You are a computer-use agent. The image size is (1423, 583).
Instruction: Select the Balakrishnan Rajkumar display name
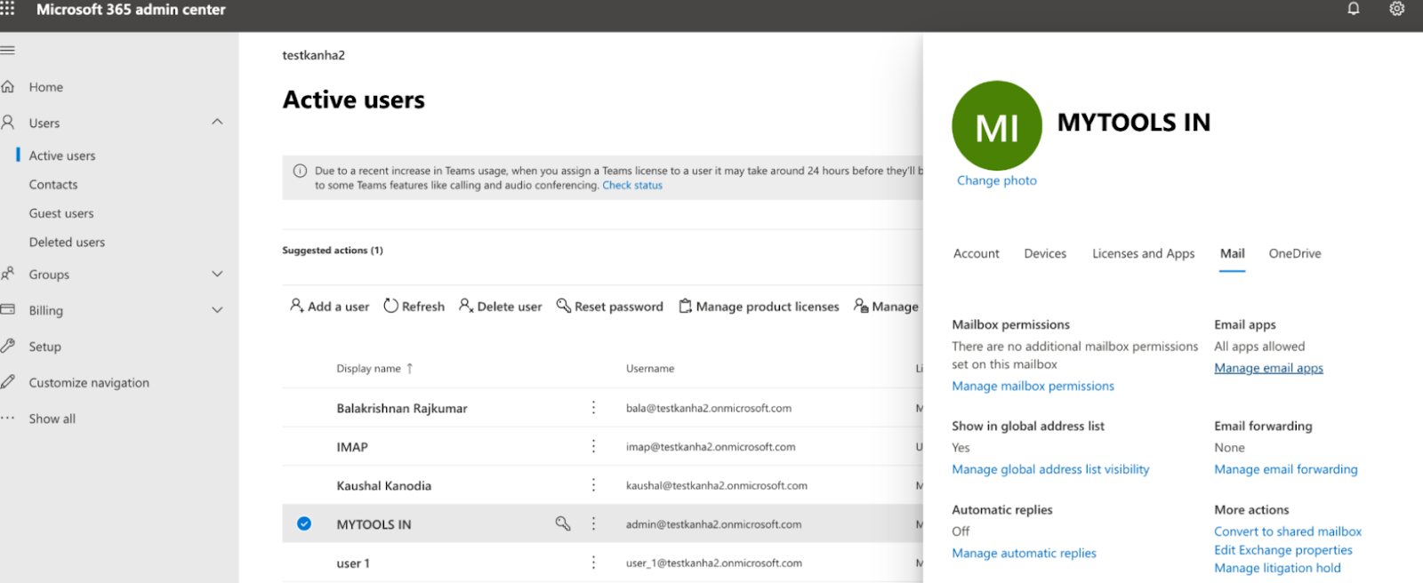point(401,408)
